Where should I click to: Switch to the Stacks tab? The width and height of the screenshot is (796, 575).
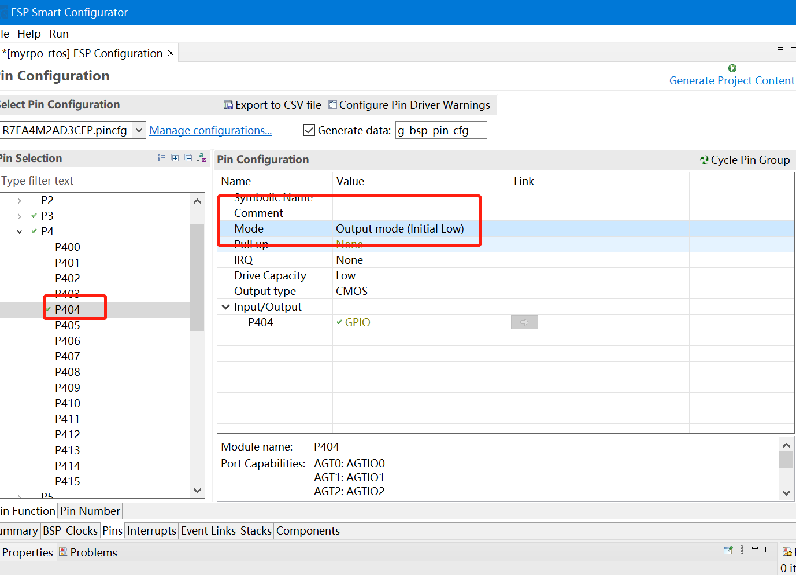coord(256,530)
